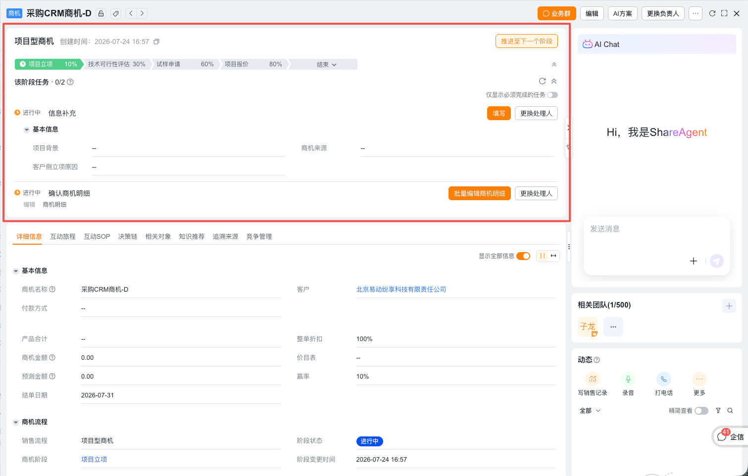Click the 编辑 button in header

pyautogui.click(x=592, y=13)
